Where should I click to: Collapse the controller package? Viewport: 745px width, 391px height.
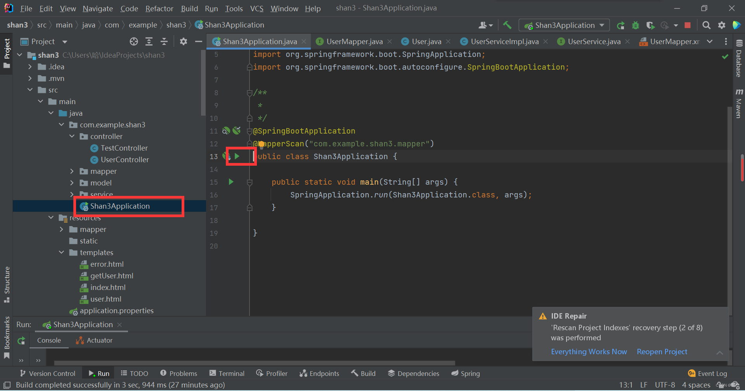point(72,136)
